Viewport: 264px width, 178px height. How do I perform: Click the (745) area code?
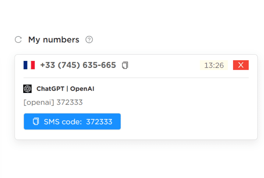pyautogui.click(x=69, y=65)
